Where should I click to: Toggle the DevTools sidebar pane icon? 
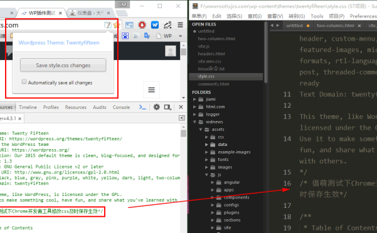click(182, 118)
